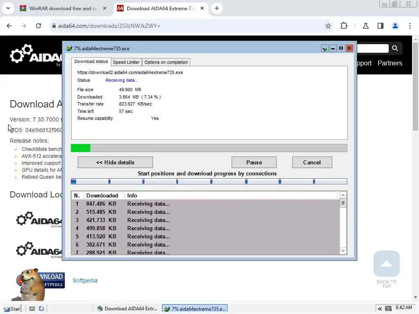Select connection row 3 with 421.733 KB
Viewport: 419px width, 314px height.
pyautogui.click(x=205, y=220)
